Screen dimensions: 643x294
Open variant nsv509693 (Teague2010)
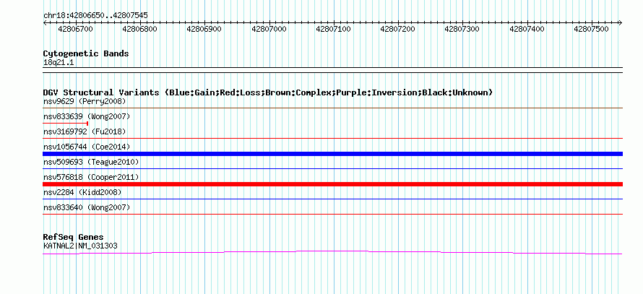91,162
